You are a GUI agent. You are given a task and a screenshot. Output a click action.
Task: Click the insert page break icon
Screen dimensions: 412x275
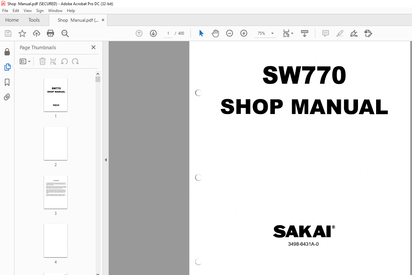(53, 61)
